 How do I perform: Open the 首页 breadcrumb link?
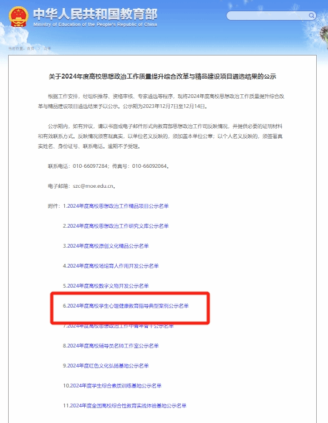[31, 49]
